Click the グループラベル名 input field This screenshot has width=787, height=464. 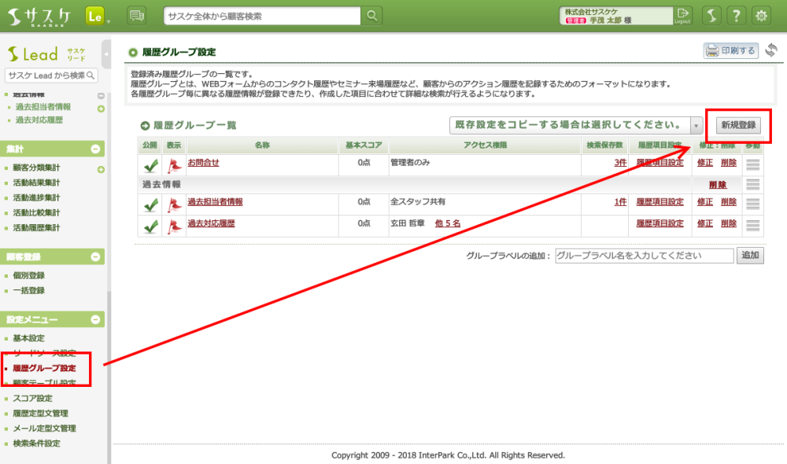click(644, 256)
